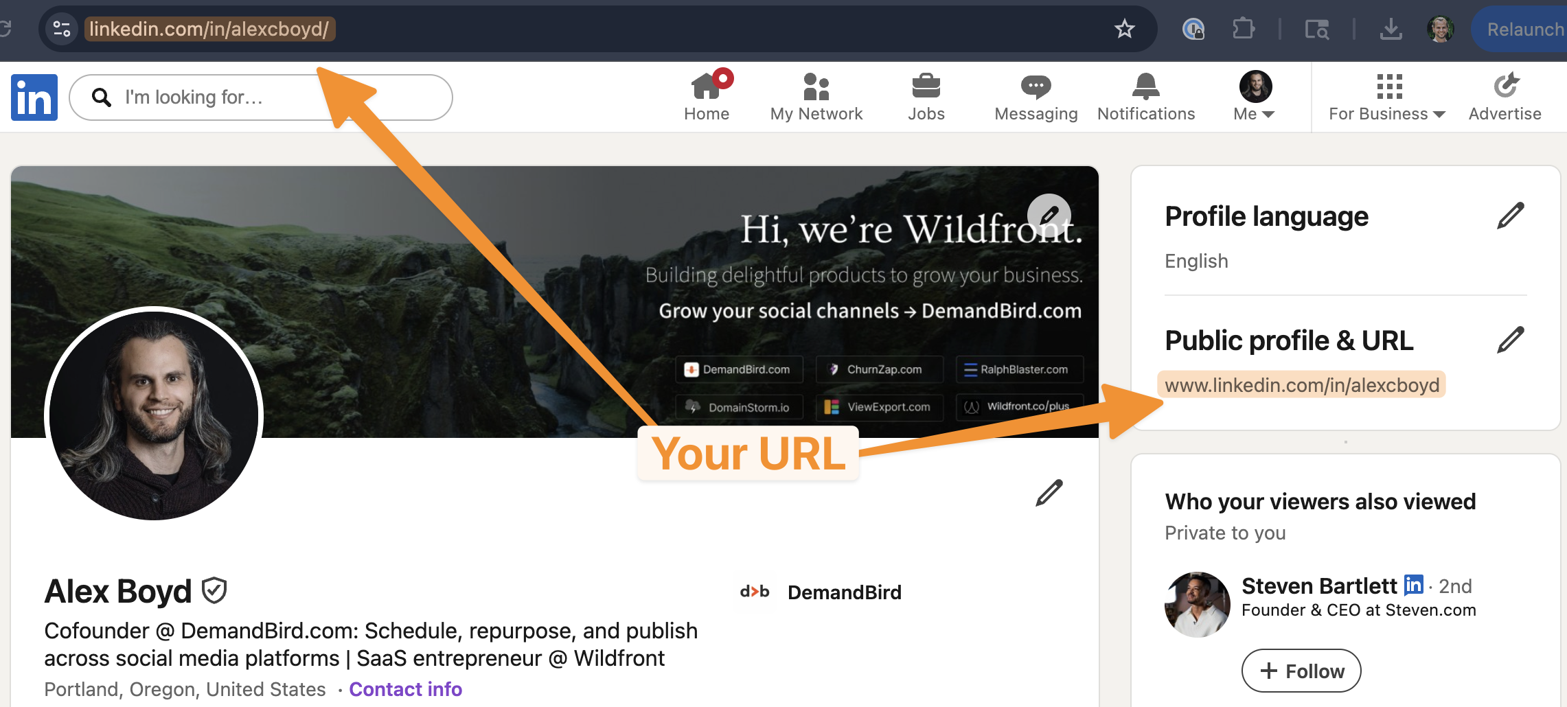Image resolution: width=1567 pixels, height=707 pixels.
Task: Follow Steven Bartlett
Action: click(1301, 671)
